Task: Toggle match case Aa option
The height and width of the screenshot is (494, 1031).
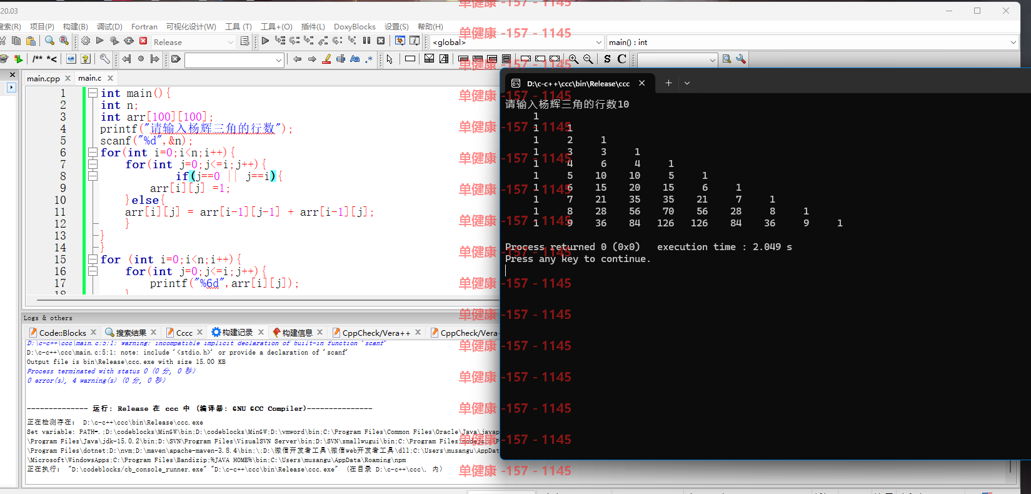Action: point(355,59)
